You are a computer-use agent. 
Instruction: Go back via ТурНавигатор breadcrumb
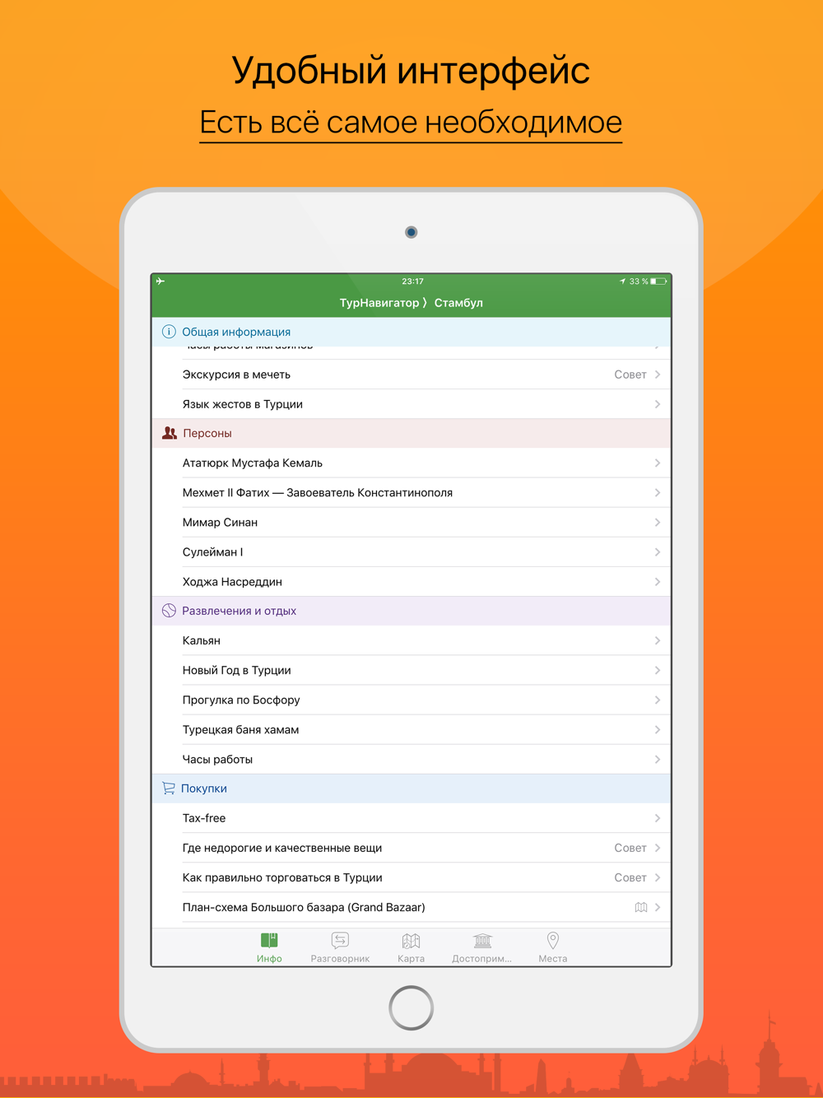[379, 303]
